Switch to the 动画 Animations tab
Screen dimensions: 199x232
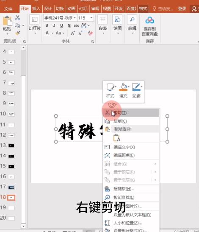72,8
